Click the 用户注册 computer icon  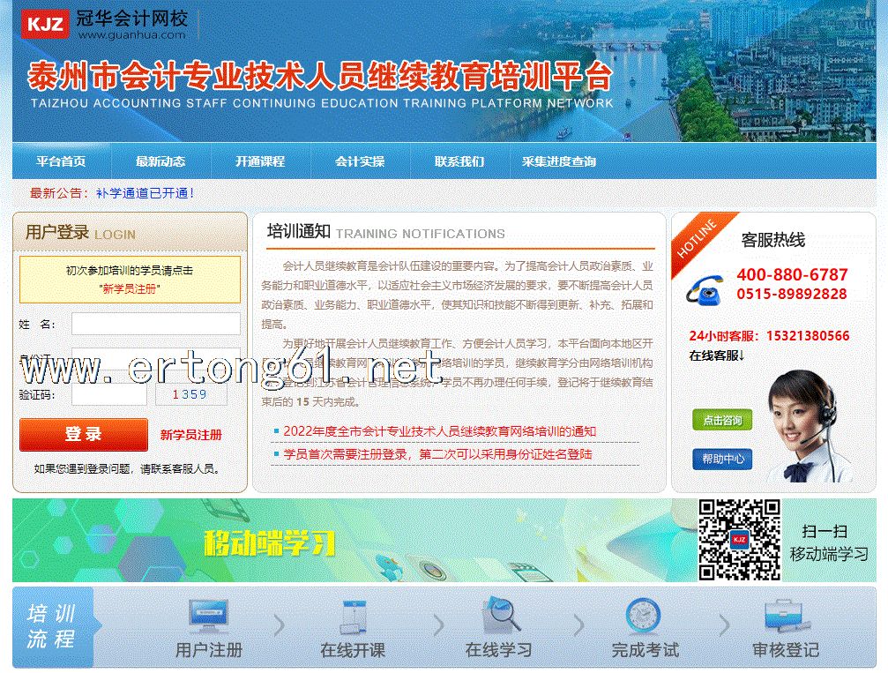point(208,617)
